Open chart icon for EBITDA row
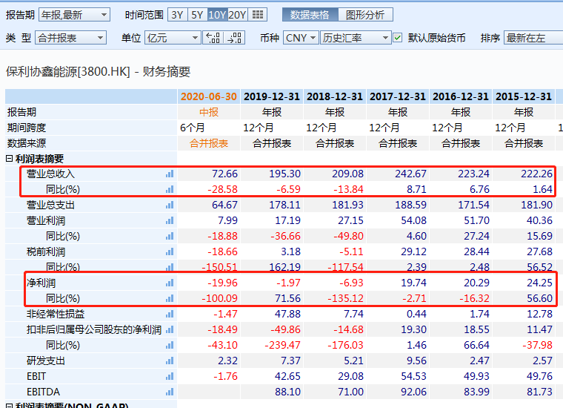 (170, 392)
